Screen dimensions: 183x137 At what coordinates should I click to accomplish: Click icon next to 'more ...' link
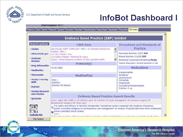click(x=52, y=112)
